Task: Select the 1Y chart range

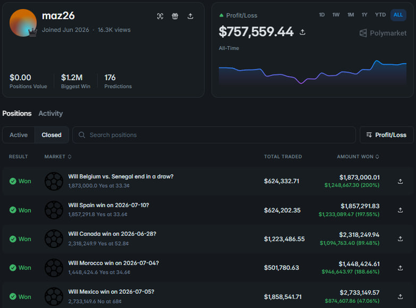Action: (365, 15)
